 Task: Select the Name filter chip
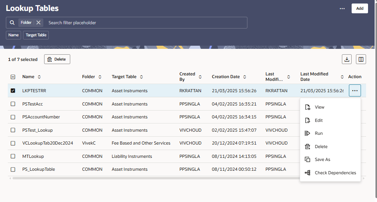pyautogui.click(x=13, y=35)
